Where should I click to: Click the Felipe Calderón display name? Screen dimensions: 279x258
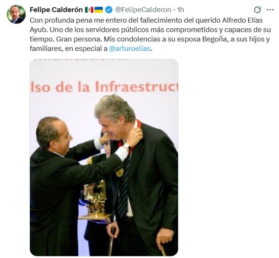56,10
